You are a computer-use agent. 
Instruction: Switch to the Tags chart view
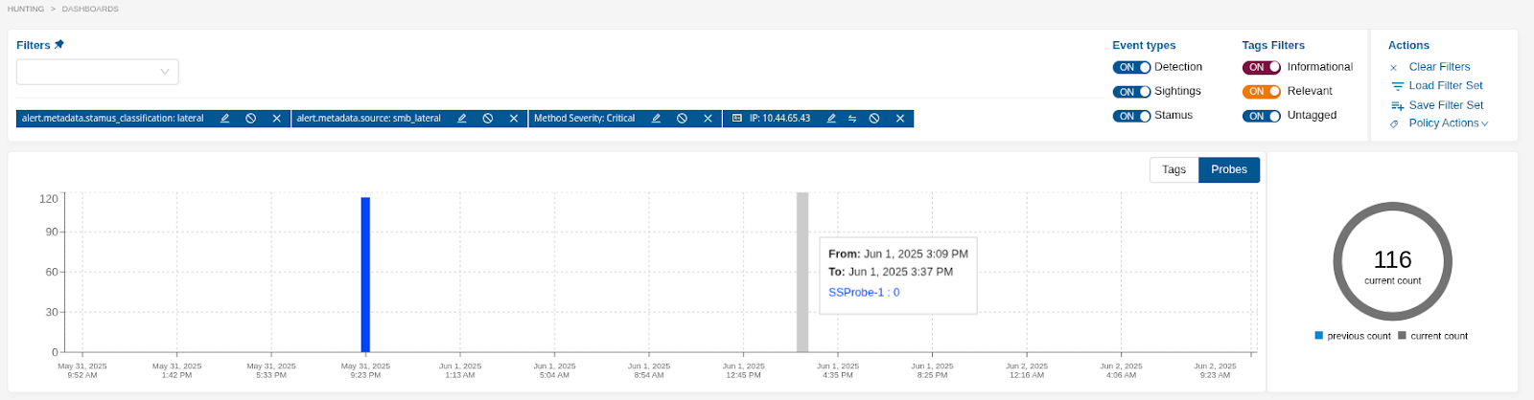1174,169
